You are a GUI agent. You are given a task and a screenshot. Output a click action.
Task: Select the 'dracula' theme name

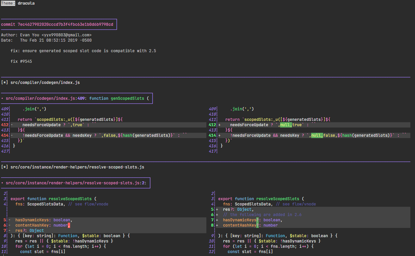(26, 3)
